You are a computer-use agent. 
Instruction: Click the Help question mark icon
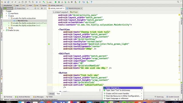(x=91, y=2)
